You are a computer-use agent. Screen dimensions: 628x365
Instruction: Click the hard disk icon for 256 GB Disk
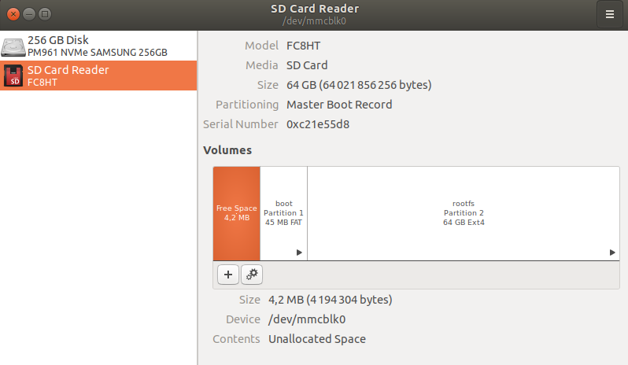[x=13, y=47]
